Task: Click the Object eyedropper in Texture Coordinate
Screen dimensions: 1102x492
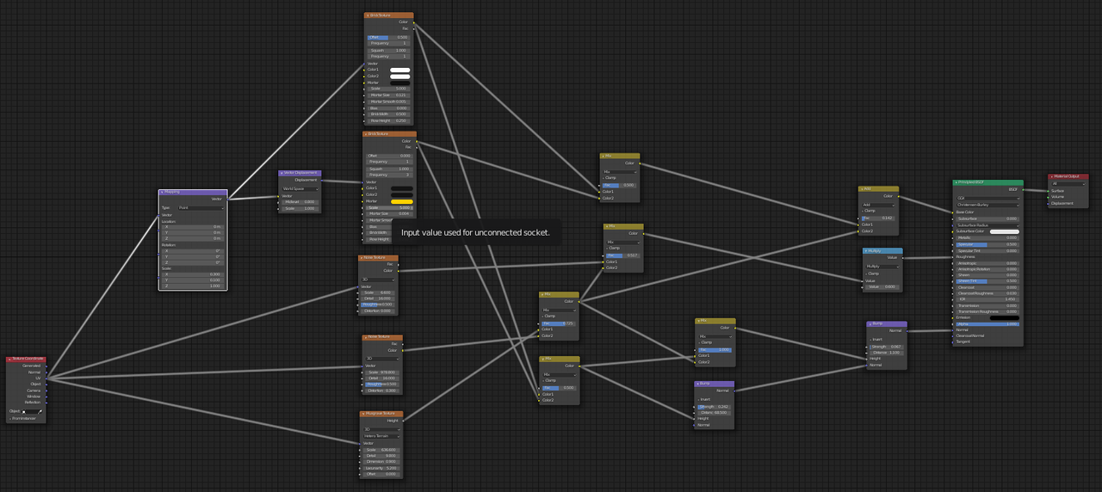Action: click(x=40, y=411)
